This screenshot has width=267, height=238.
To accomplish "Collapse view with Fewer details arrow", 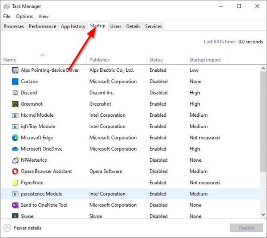I will click(x=7, y=228).
